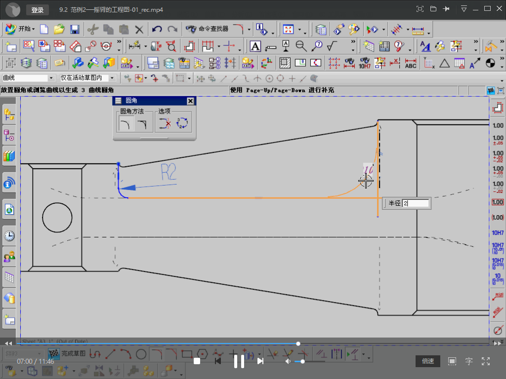The image size is (506, 379).
Task: Open the History clock sidebar icon
Action: point(9,236)
